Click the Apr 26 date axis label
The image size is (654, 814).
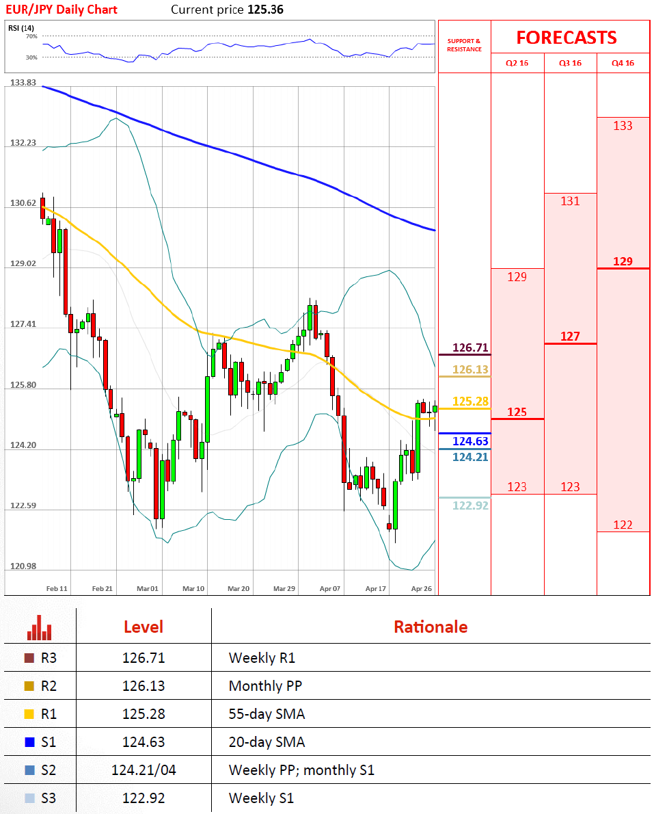tap(421, 588)
